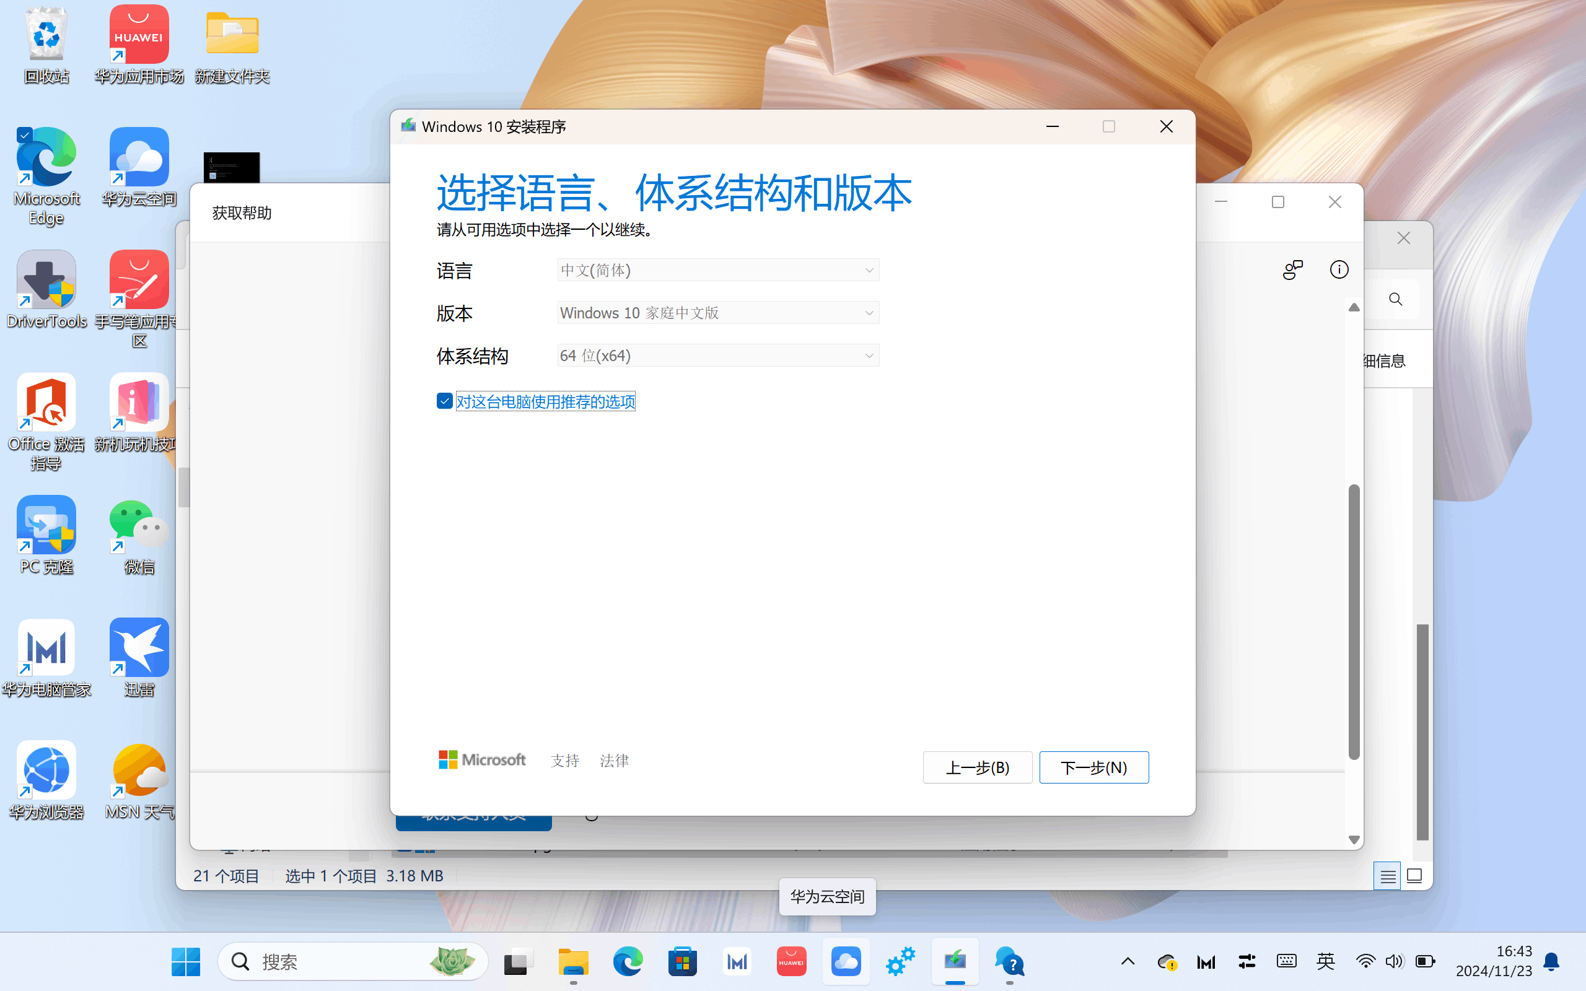Click the 上一步(B) button
This screenshot has height=991, width=1586.
click(x=977, y=767)
